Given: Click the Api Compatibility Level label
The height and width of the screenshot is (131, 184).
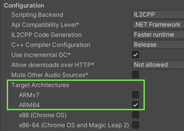Looking at the screenshot, I should (45, 25).
